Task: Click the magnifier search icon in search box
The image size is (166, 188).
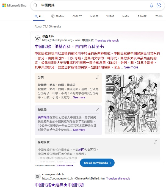Action: (35, 5)
